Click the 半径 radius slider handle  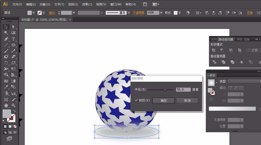[x=165, y=90]
